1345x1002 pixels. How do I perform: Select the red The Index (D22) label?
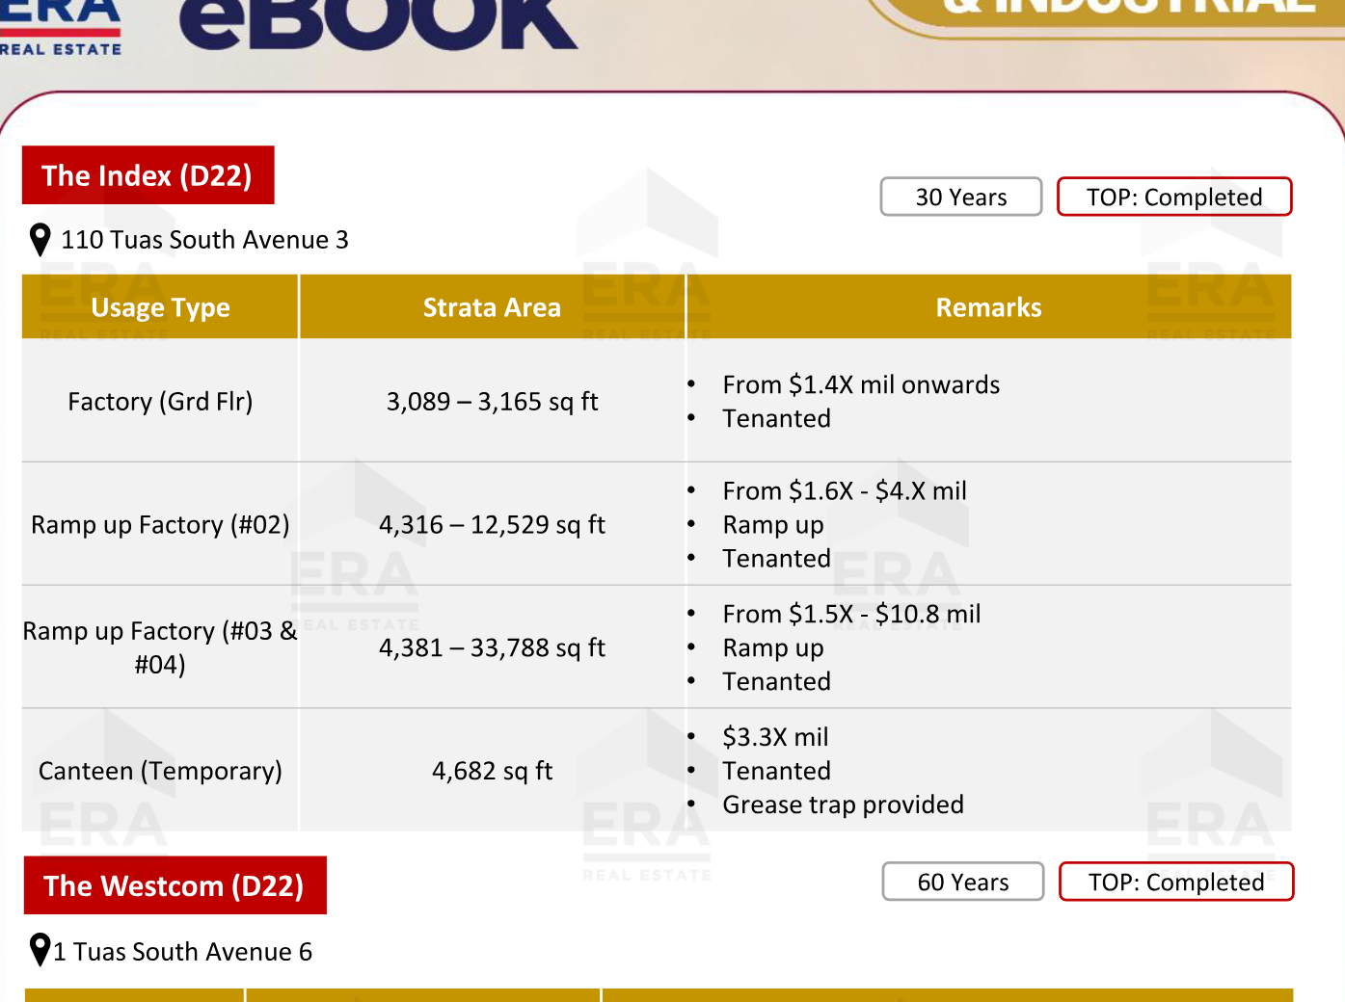tap(148, 175)
